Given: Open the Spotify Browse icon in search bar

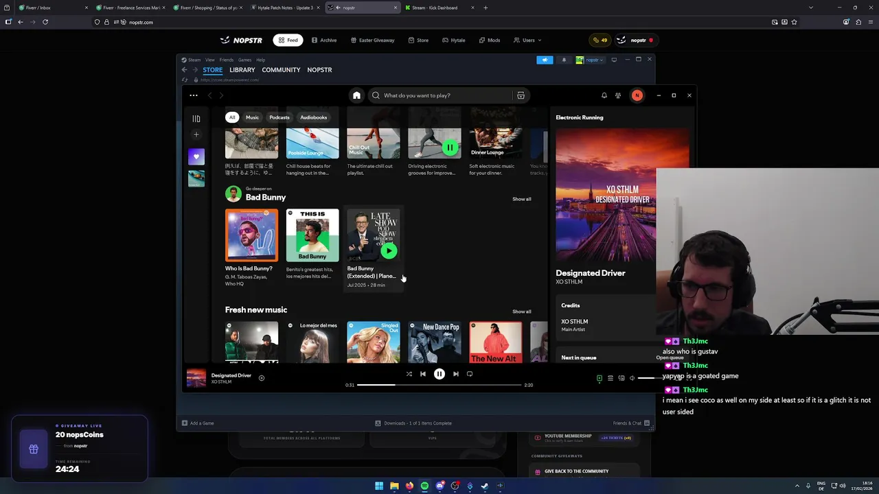Looking at the screenshot, I should [521, 95].
